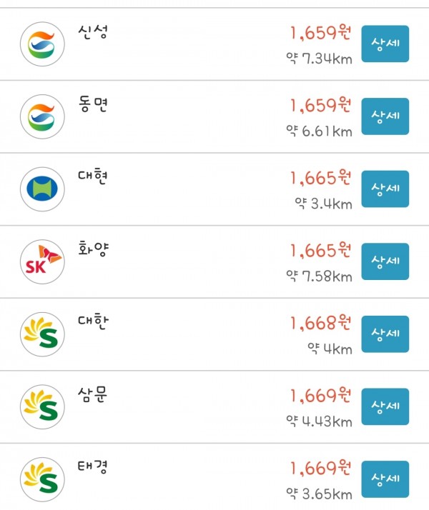Tap the Hyundai Oilbank logo for 대현

(x=42, y=189)
